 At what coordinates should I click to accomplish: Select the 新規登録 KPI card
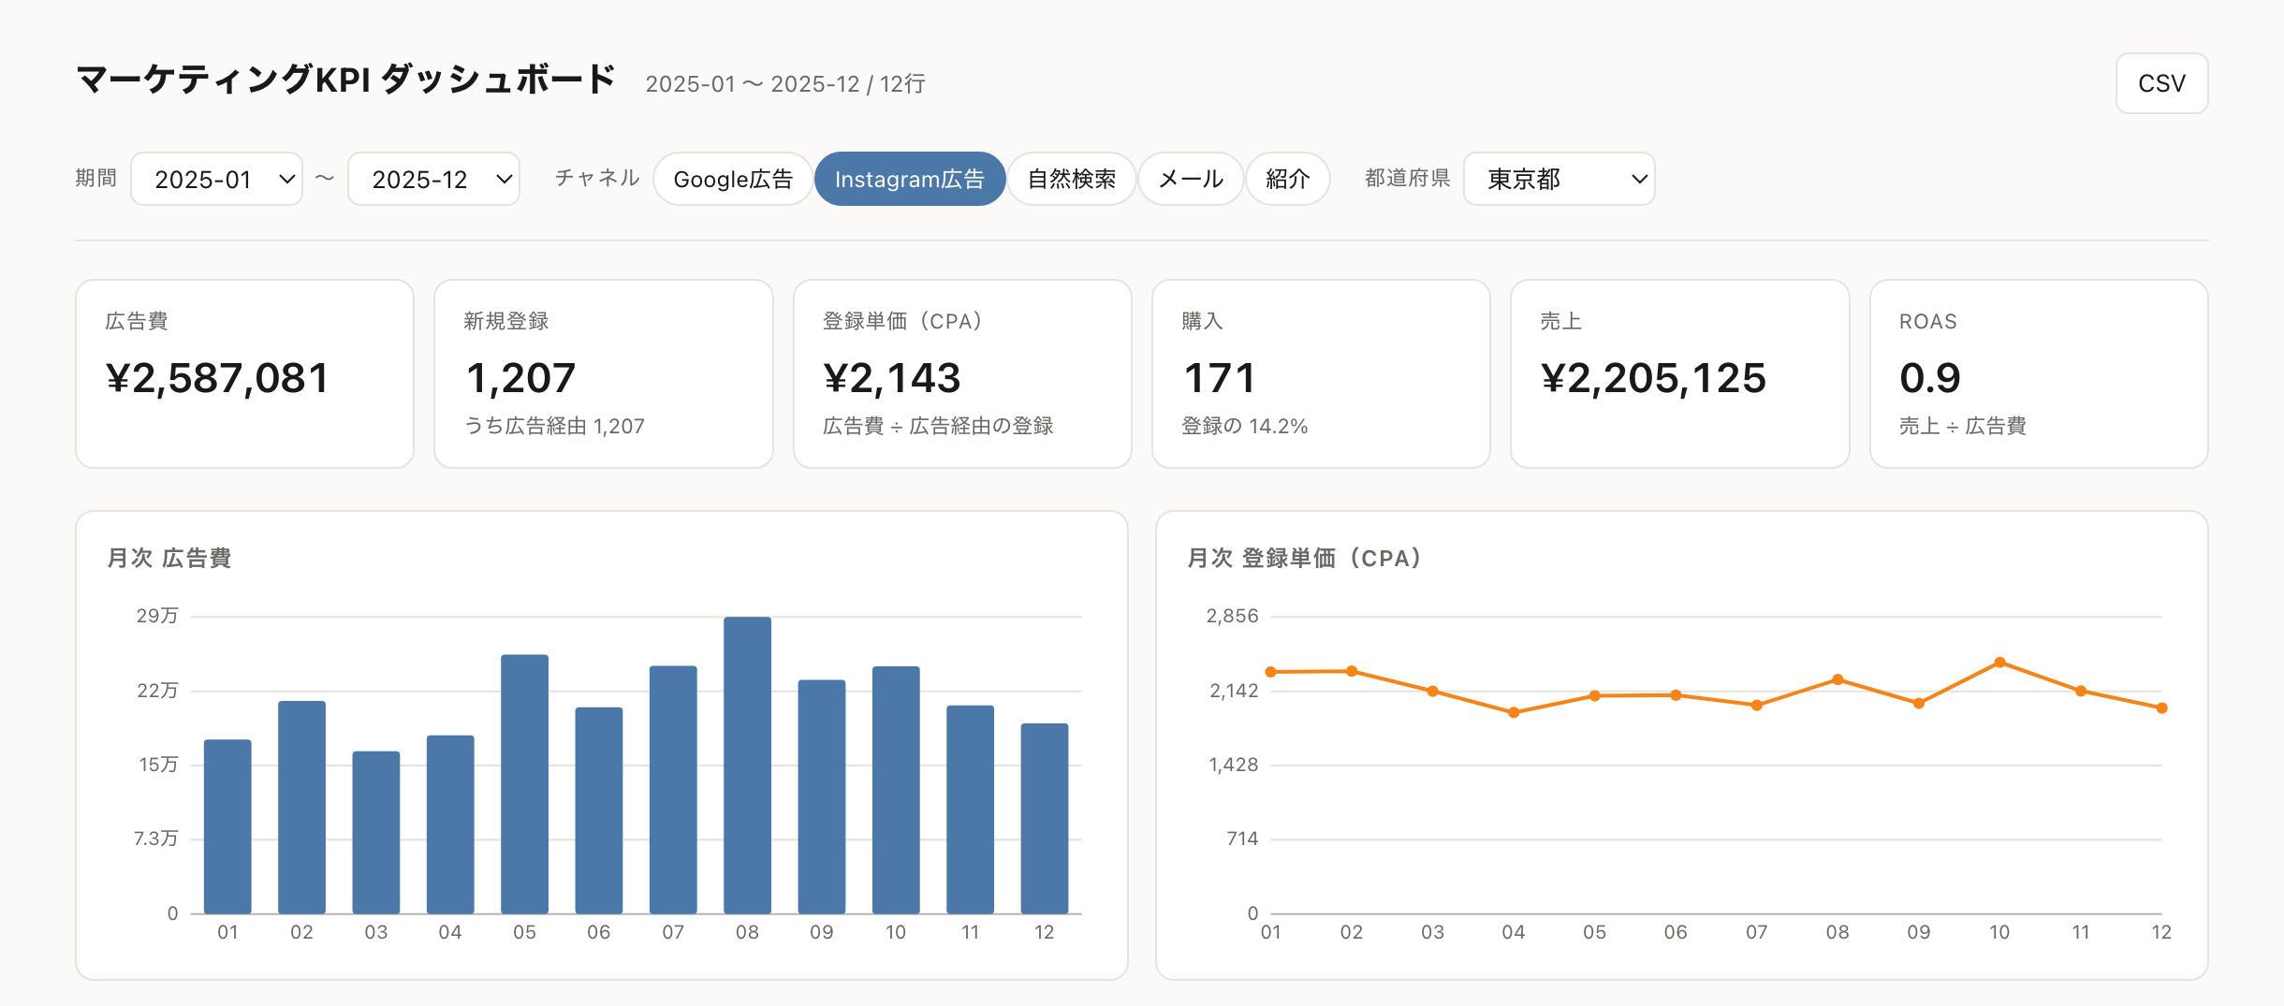(x=604, y=373)
